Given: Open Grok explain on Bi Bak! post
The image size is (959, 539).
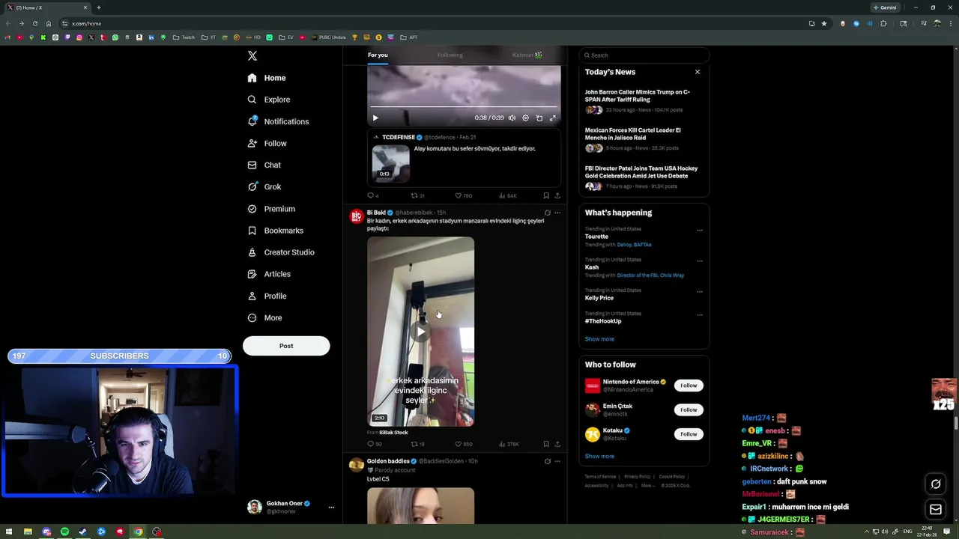Looking at the screenshot, I should tap(547, 213).
